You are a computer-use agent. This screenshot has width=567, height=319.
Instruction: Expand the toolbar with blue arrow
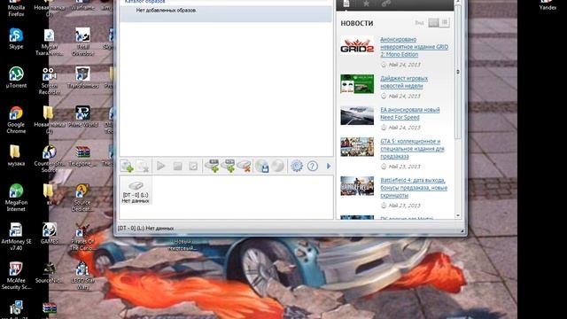329,166
